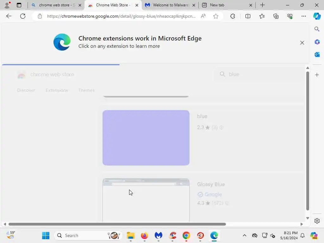Click the scroll up arrow
Image resolution: width=324 pixels, height=243 pixels.
(308, 68)
